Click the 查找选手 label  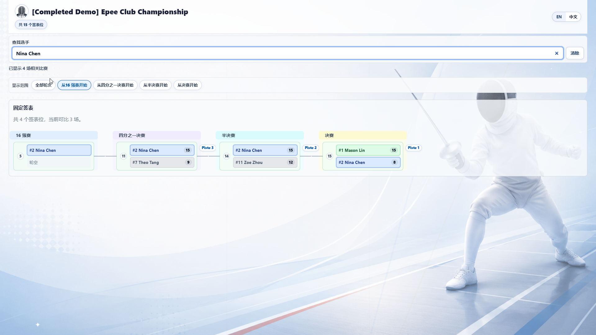(x=20, y=42)
